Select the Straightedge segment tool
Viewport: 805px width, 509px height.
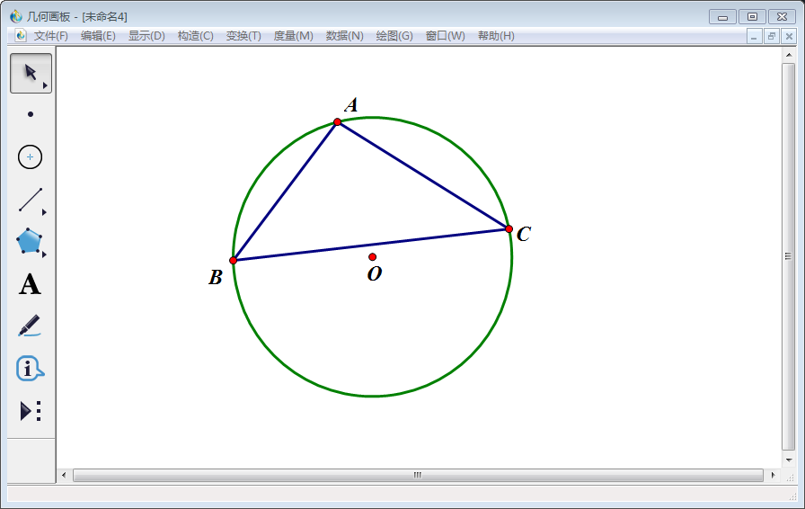tap(31, 200)
